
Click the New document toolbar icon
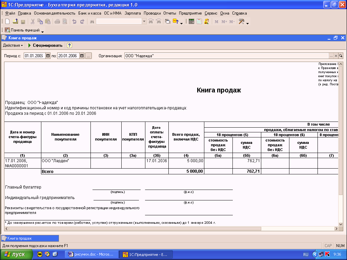pyautogui.click(x=7, y=21)
